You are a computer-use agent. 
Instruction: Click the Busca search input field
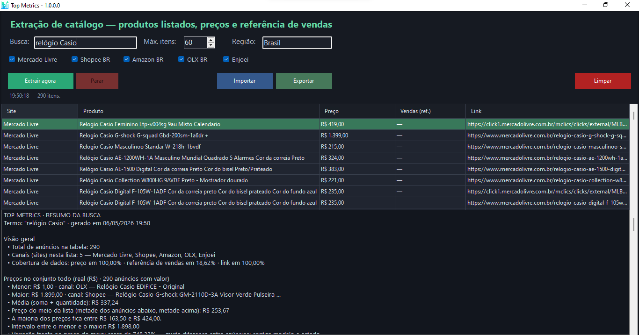click(86, 43)
